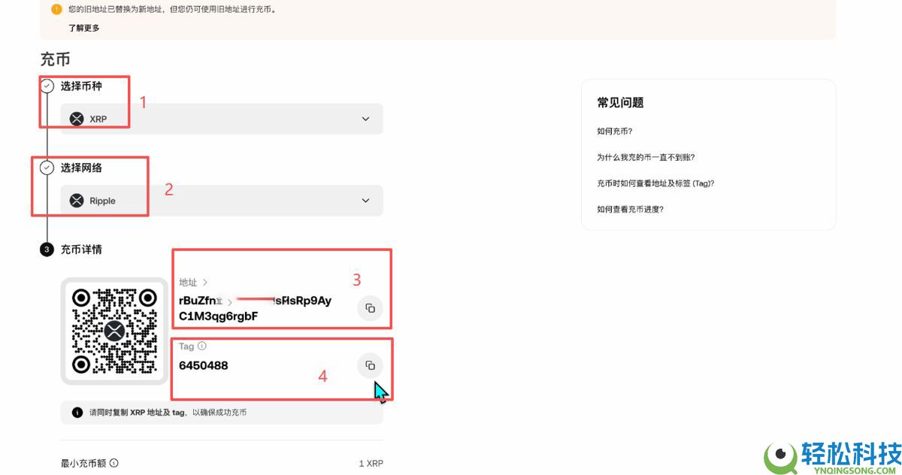Click the 轻松科技 logo icon
The image size is (902, 475).
pyautogui.click(x=778, y=455)
